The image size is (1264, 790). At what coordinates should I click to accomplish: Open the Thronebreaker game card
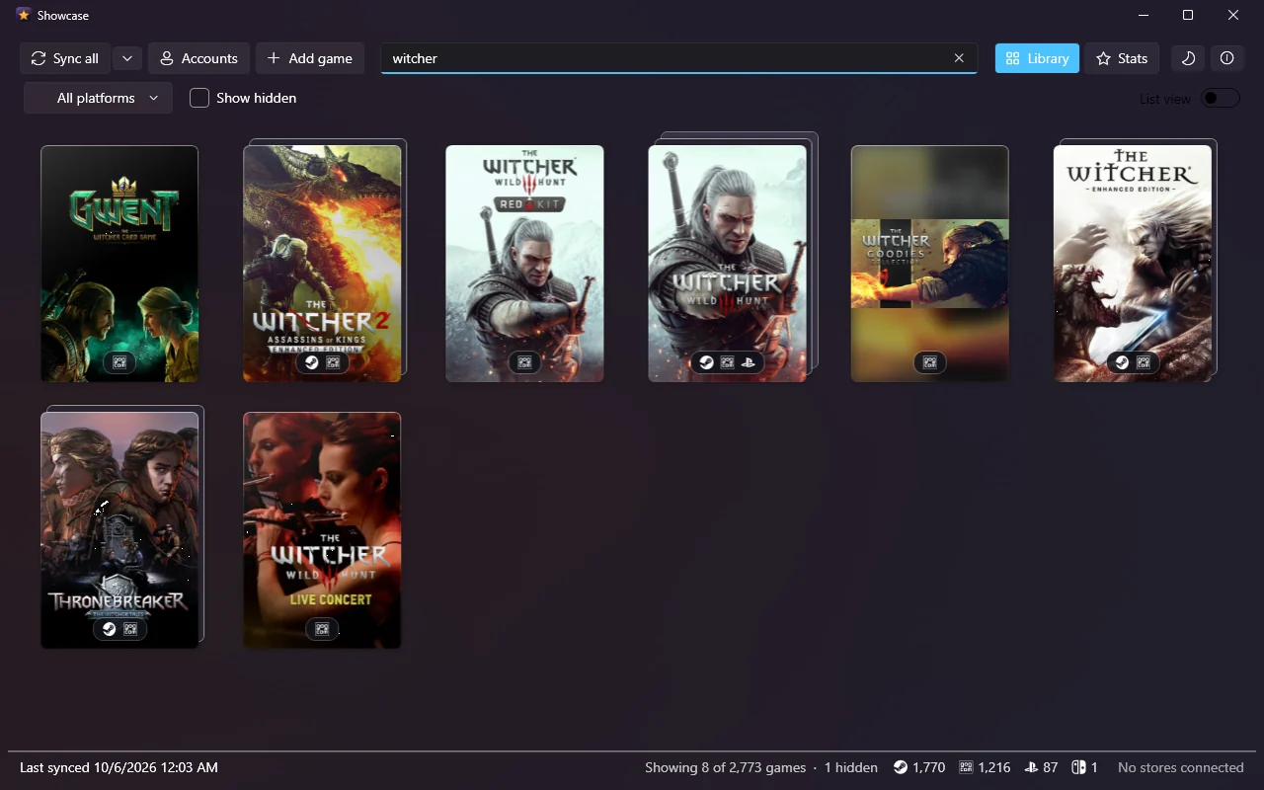click(119, 530)
